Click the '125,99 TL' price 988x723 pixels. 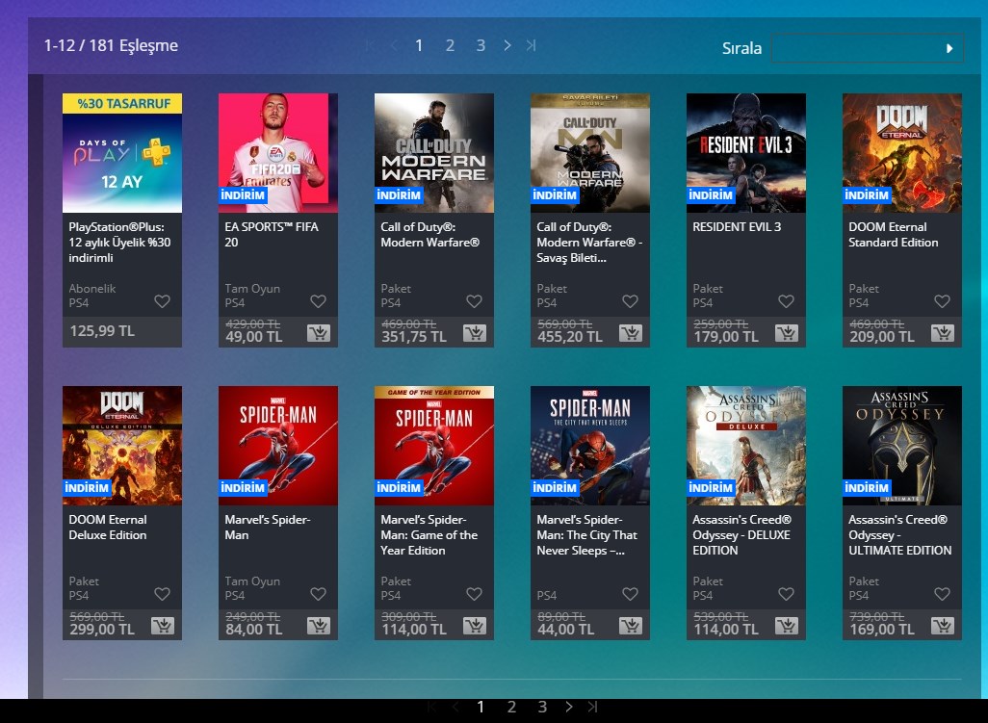click(x=102, y=330)
